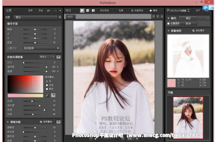Open the 预置 preset dropdown showing 默认

coord(37,17)
